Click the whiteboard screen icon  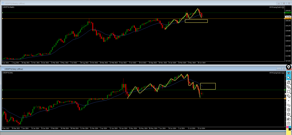(x=289, y=114)
